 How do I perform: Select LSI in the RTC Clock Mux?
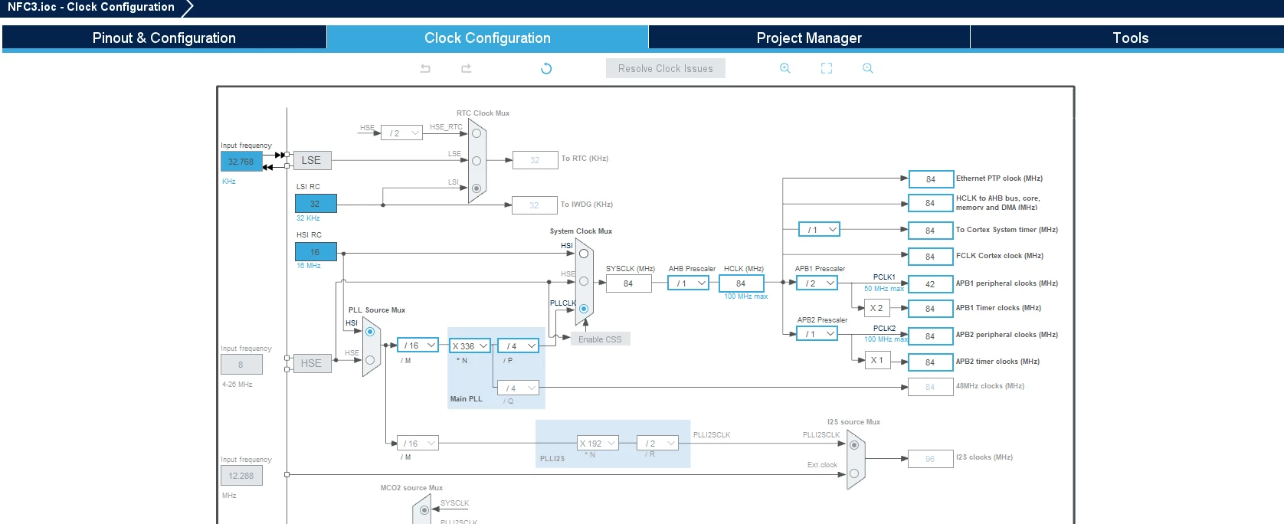click(x=477, y=188)
